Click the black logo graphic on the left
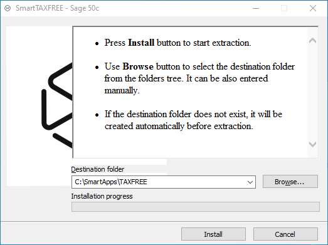Image resolution: width=328 pixels, height=245 pixels. point(57,105)
